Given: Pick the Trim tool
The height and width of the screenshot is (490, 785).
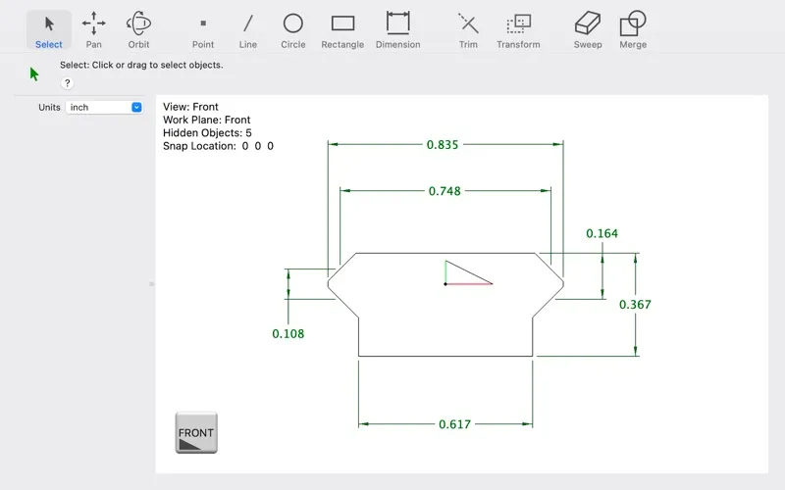Looking at the screenshot, I should [468, 30].
